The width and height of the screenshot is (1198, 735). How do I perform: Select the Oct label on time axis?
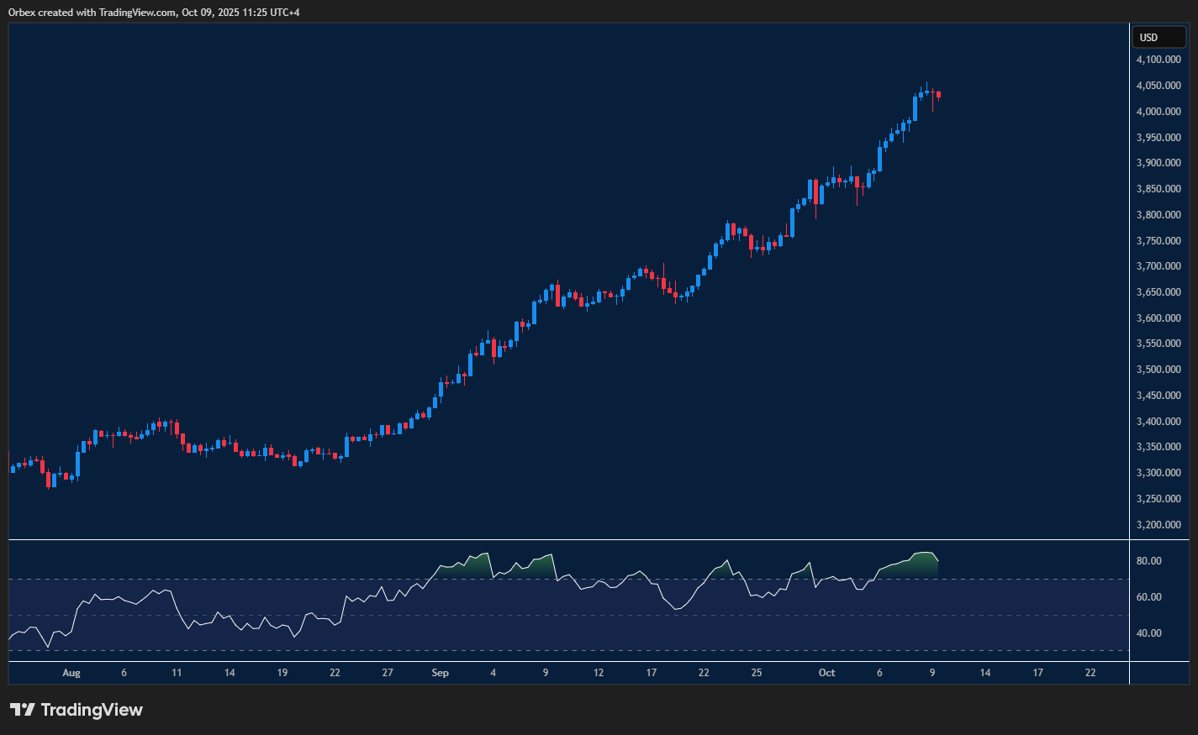826,673
